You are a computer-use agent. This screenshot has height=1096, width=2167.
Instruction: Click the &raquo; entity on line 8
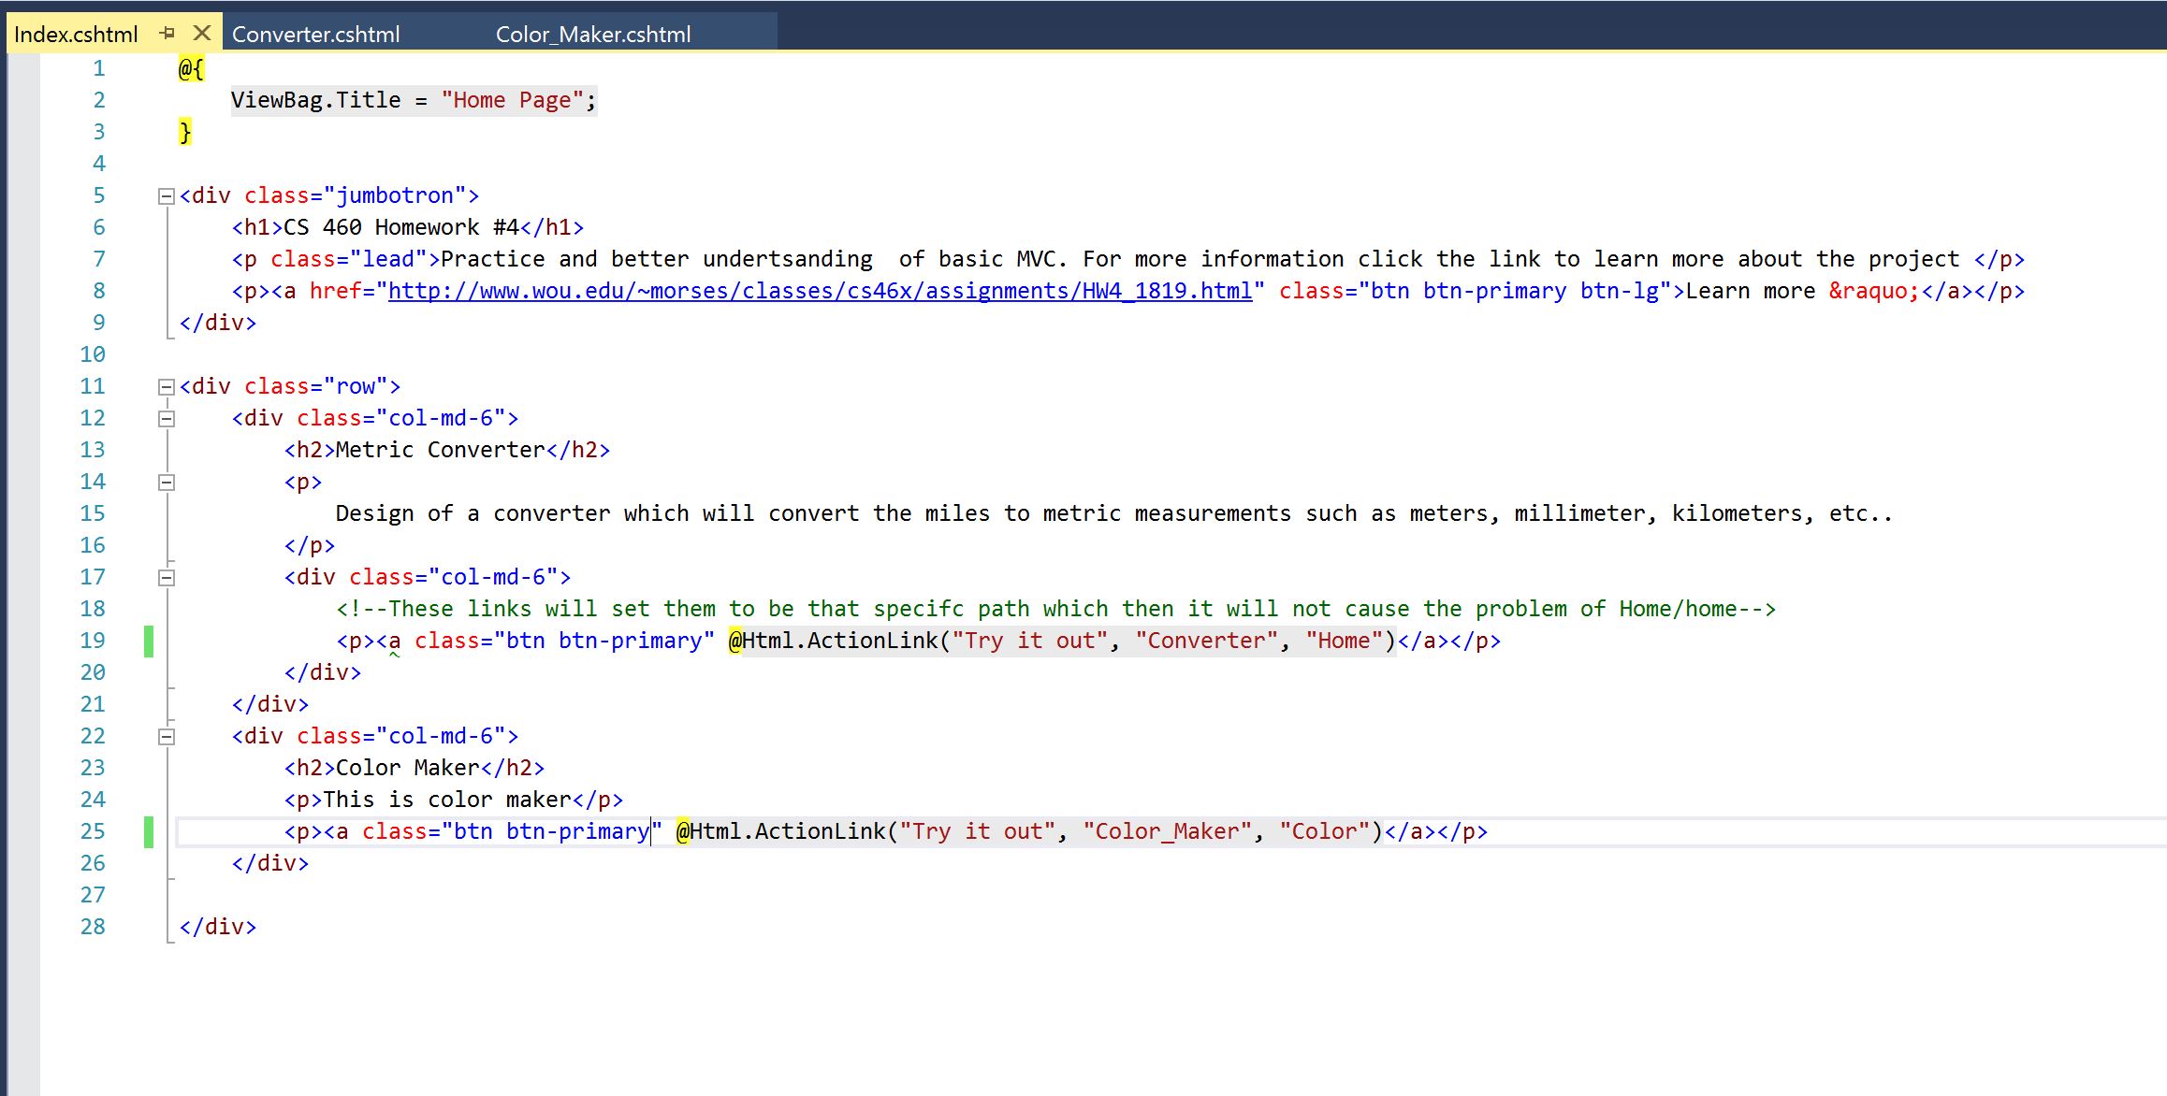pos(1873,291)
